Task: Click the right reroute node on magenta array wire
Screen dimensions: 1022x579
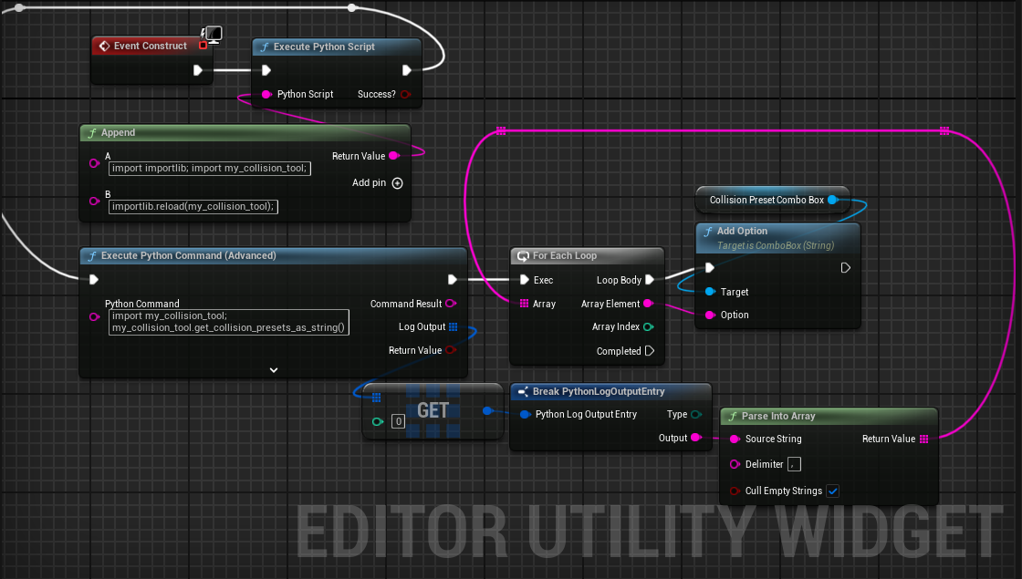Action: (944, 131)
